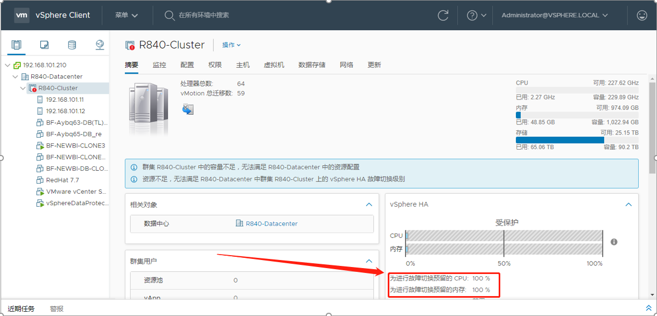
Task: Click second warning about vSphere HA 故障切换级别
Action: pos(274,179)
